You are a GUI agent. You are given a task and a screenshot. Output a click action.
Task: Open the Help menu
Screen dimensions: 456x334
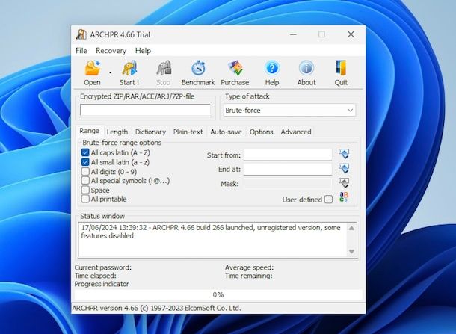[x=143, y=51]
